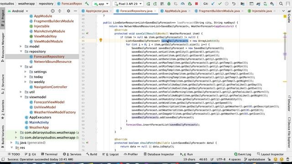Viewport: 292px width, 164px height.
Task: Open the Event Log
Action: [243, 154]
